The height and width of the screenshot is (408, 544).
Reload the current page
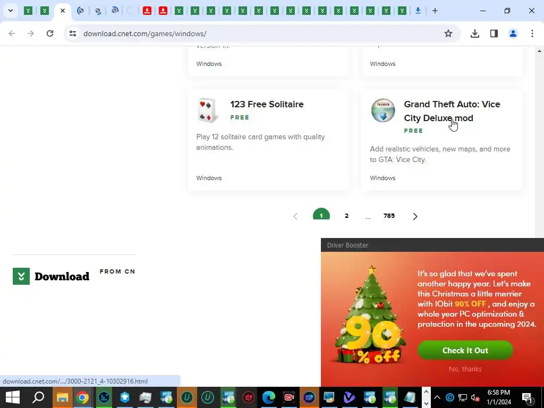pyautogui.click(x=50, y=33)
